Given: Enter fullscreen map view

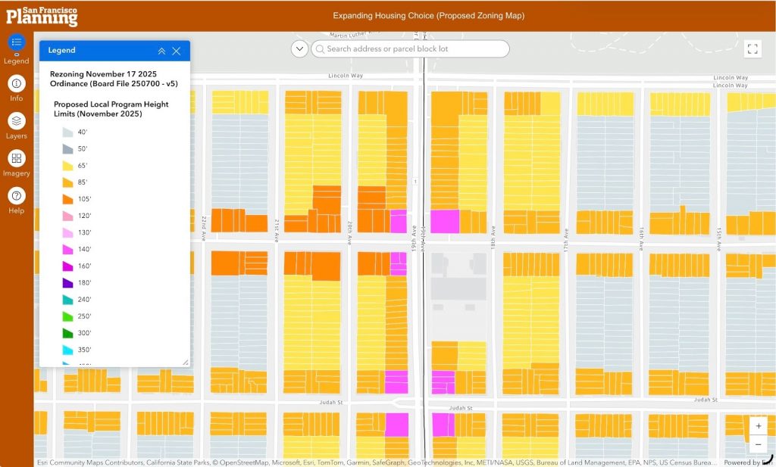Looking at the screenshot, I should [753, 49].
